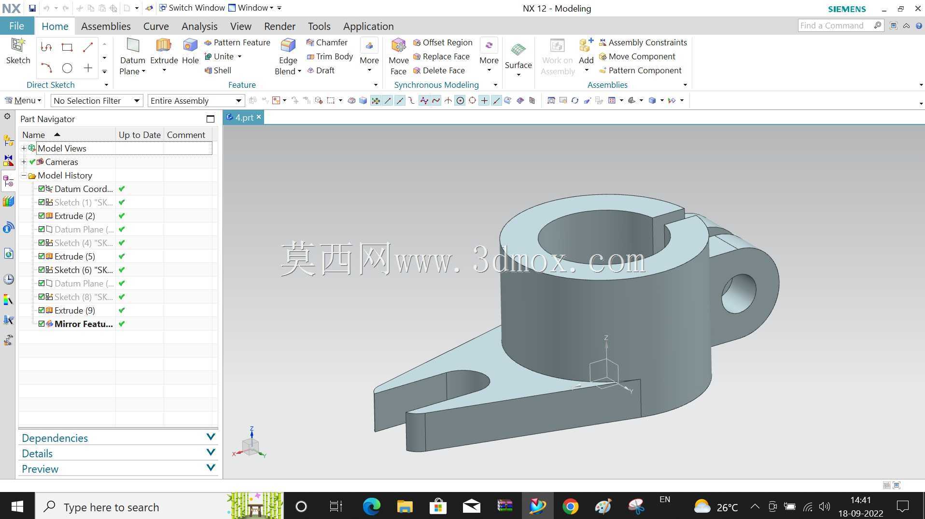This screenshot has height=519, width=925.
Task: Toggle checkbox for Sketch (1)
Action: (42, 202)
